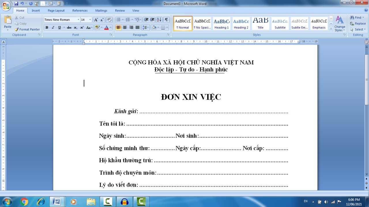Open the Change Styles menu

click(340, 24)
